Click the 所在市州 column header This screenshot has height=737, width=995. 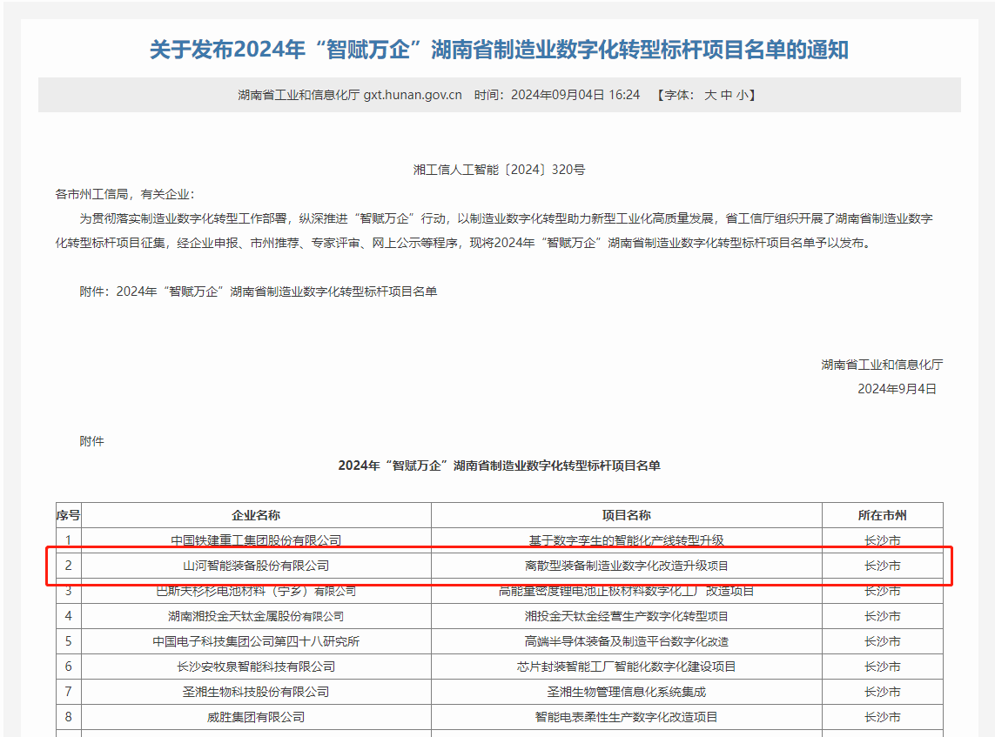(x=884, y=514)
